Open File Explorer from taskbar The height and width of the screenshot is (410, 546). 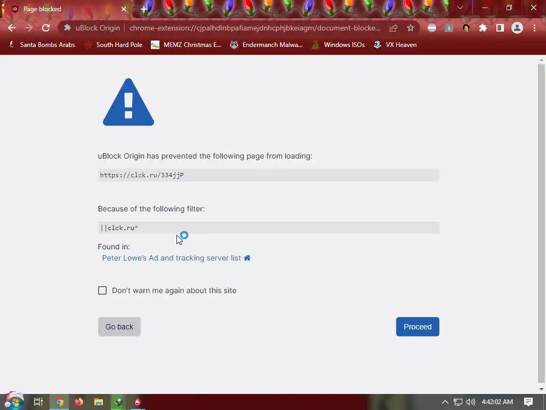pos(99,402)
